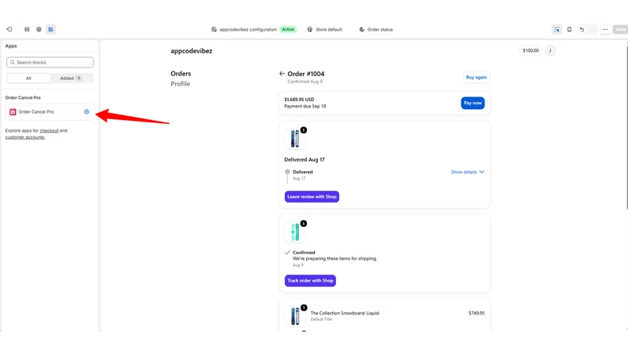628x353 pixels.
Task: Toggle the inspector selection tool icon
Action: click(x=557, y=29)
